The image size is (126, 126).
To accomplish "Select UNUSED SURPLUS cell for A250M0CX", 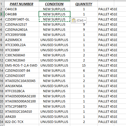I will pyautogui.click(x=55, y=40).
